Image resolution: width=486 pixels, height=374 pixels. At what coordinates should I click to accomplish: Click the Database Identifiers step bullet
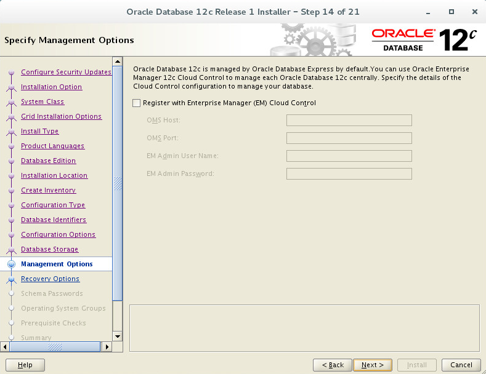12,220
